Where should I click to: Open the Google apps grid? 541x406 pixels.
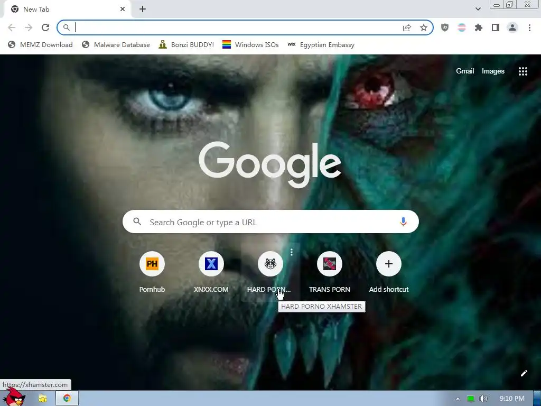tap(523, 71)
